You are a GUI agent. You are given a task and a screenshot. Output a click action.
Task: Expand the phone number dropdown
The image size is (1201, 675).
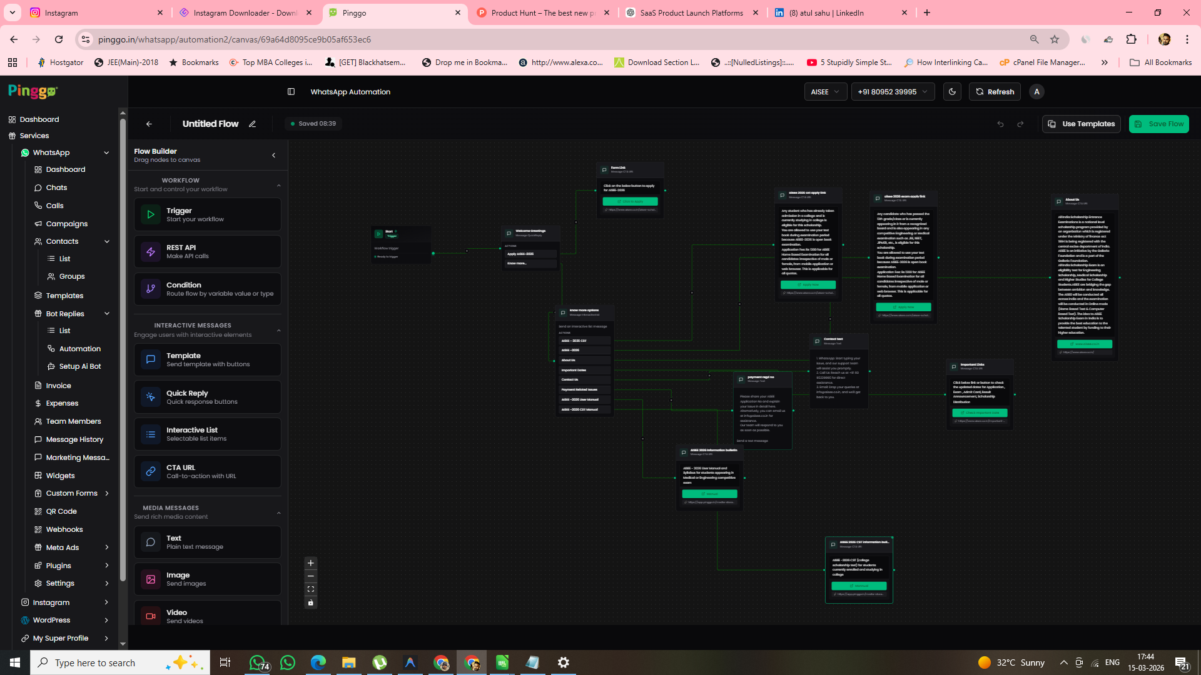pos(893,91)
